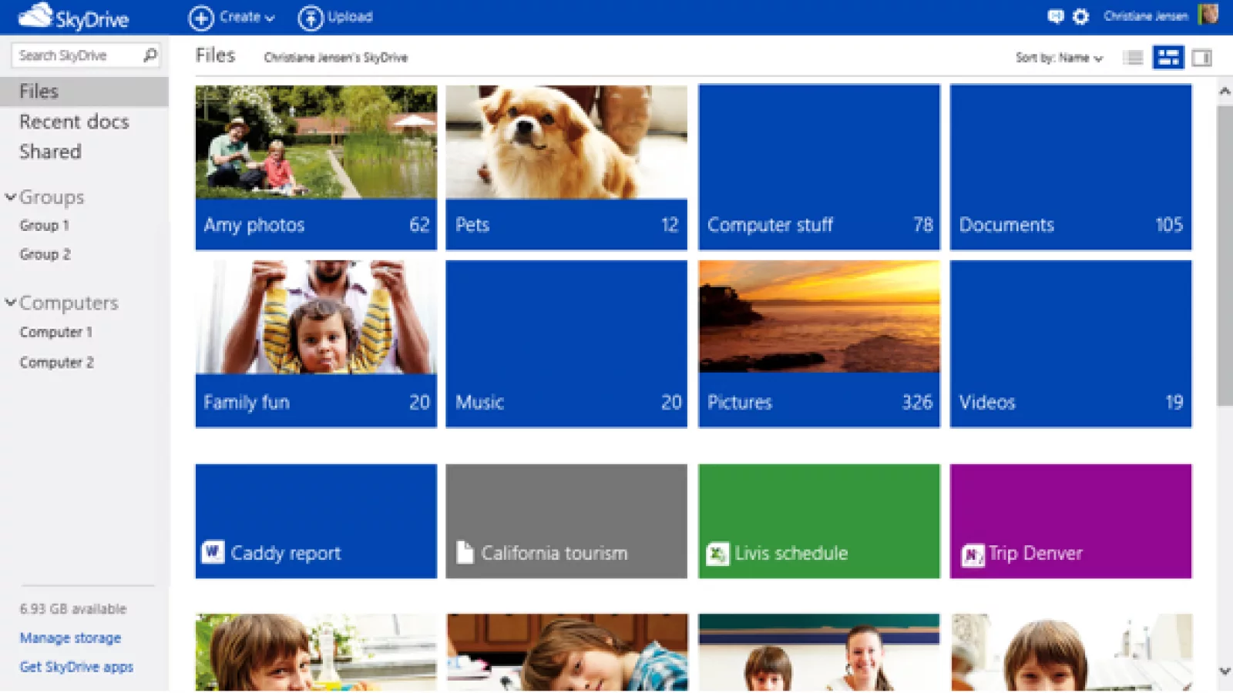The height and width of the screenshot is (693, 1233).
Task: Collapse the Computers section
Action: point(11,303)
